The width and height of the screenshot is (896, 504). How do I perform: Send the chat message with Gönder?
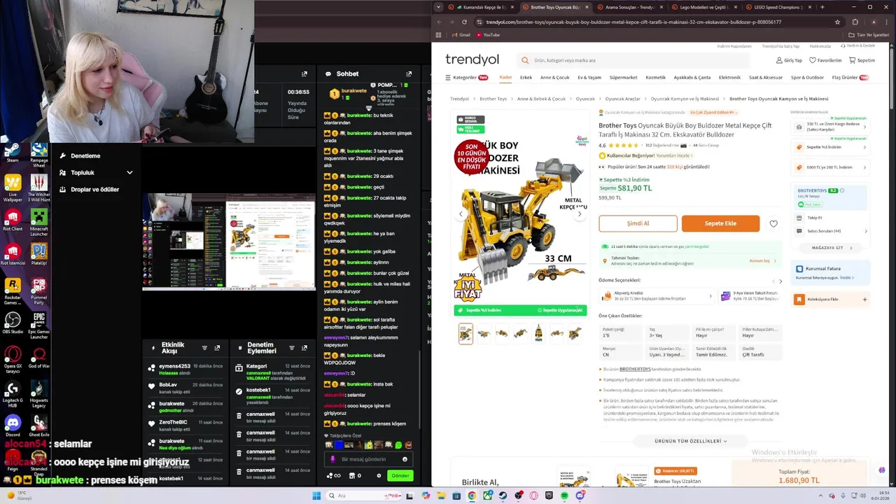tap(400, 475)
